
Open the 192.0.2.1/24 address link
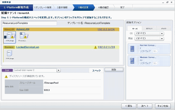tap(106, 47)
